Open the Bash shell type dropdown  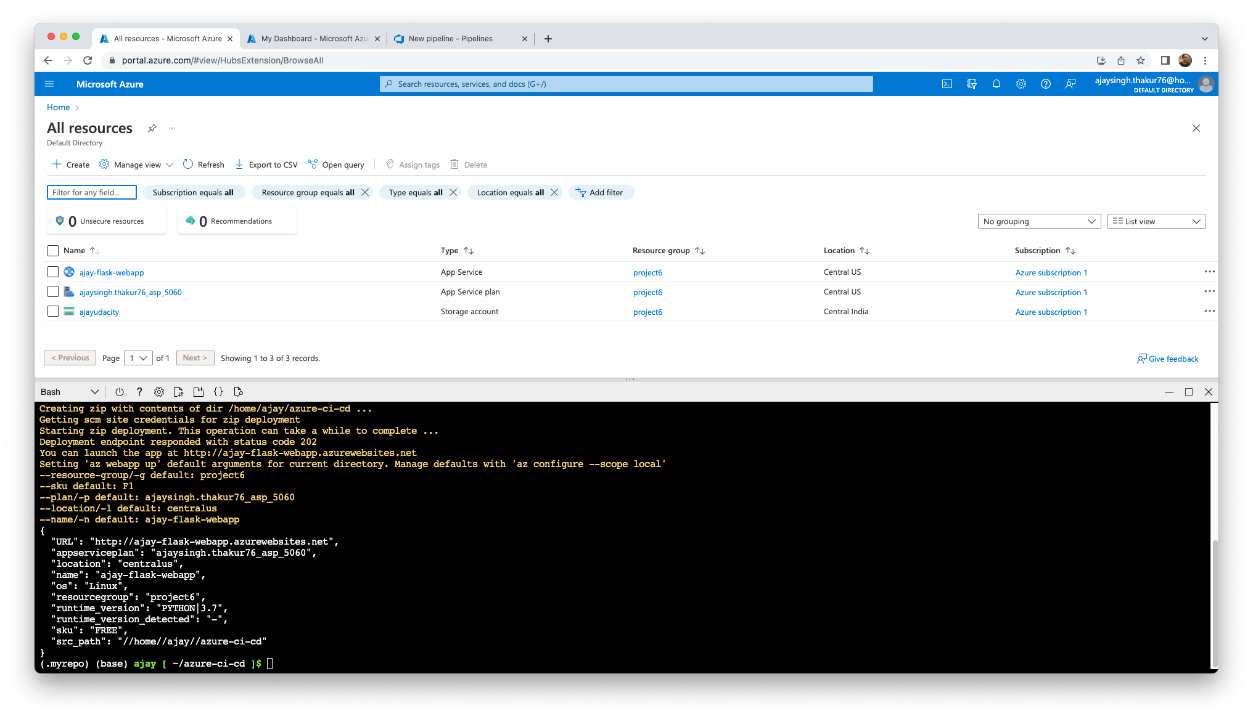pos(69,392)
